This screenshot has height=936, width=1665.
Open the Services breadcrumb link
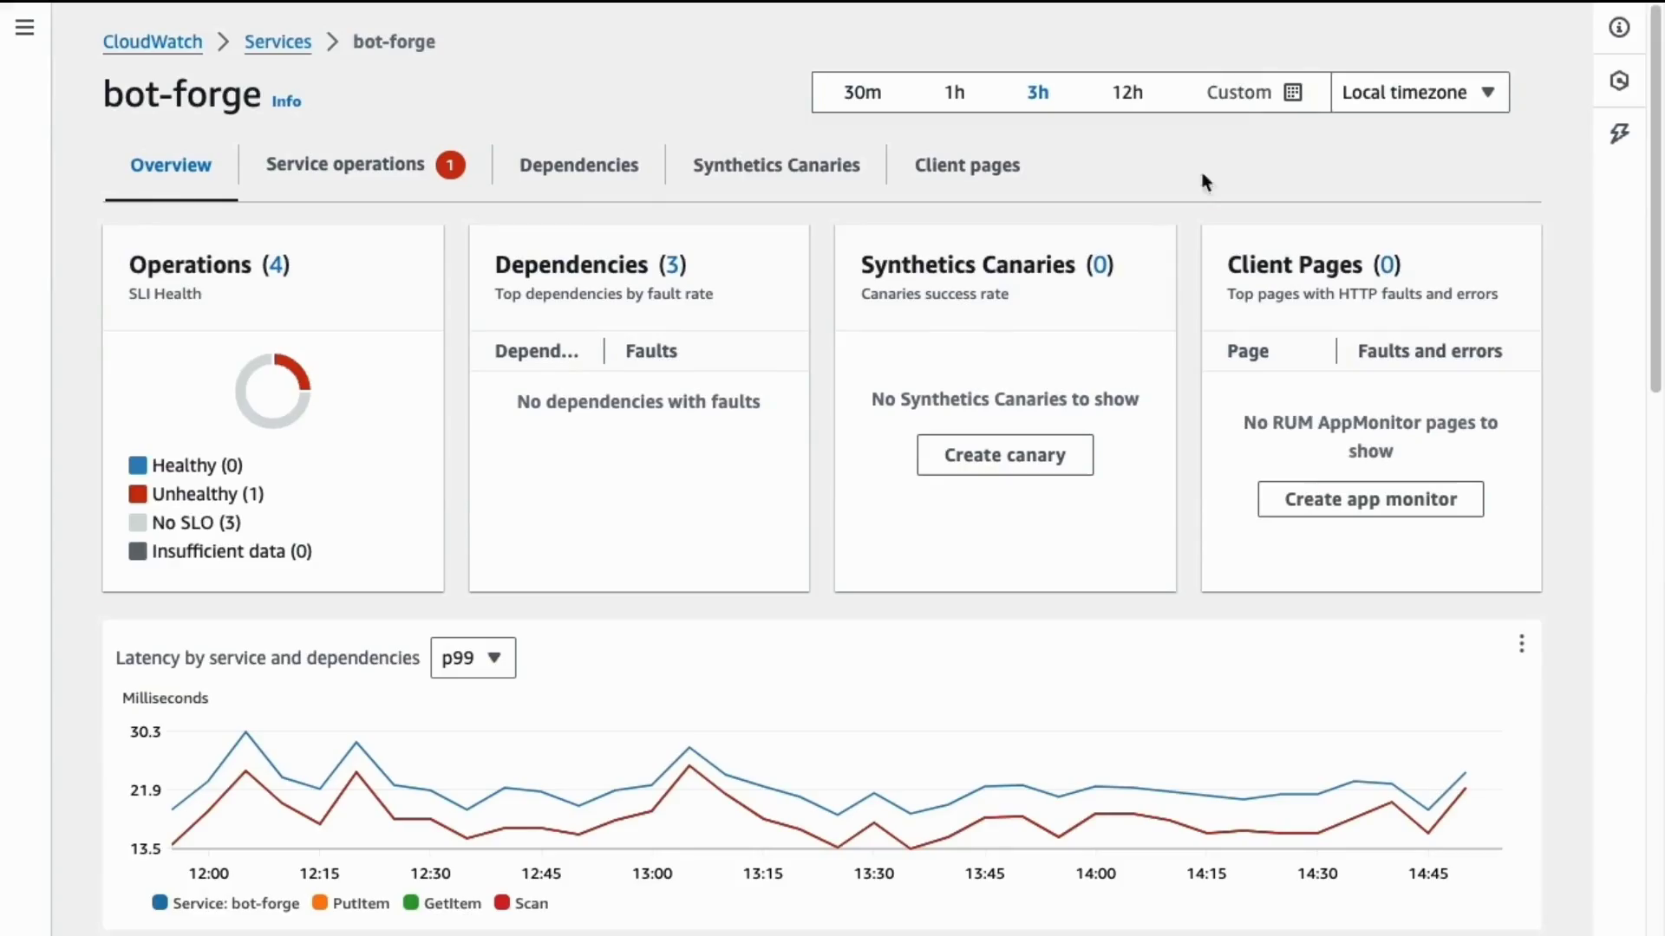point(277,42)
